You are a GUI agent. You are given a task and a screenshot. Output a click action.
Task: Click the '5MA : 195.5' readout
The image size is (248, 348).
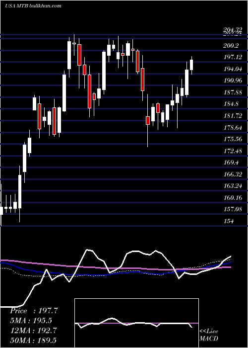pos(31,321)
